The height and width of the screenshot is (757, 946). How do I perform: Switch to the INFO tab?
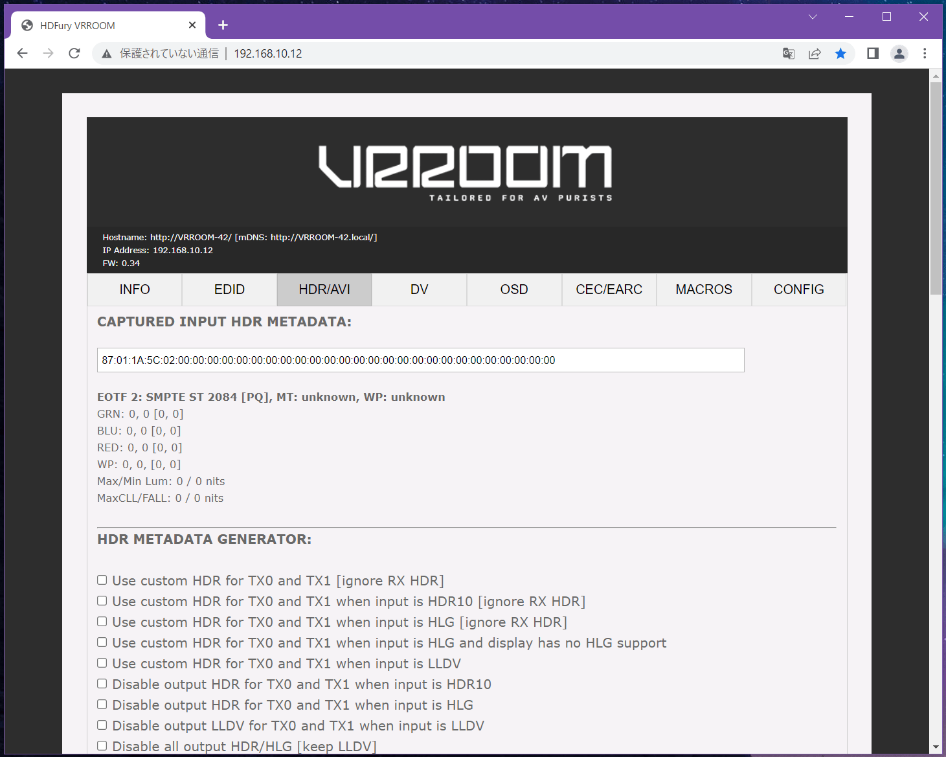135,289
